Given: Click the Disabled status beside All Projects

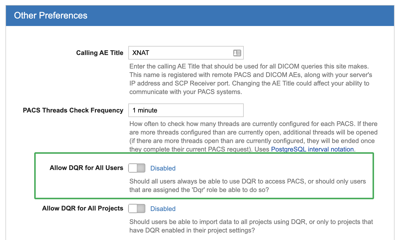Looking at the screenshot, I should pos(163,209).
